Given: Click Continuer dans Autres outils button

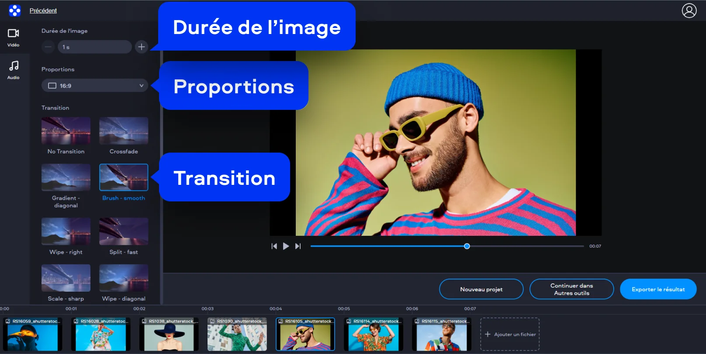Looking at the screenshot, I should (571, 289).
